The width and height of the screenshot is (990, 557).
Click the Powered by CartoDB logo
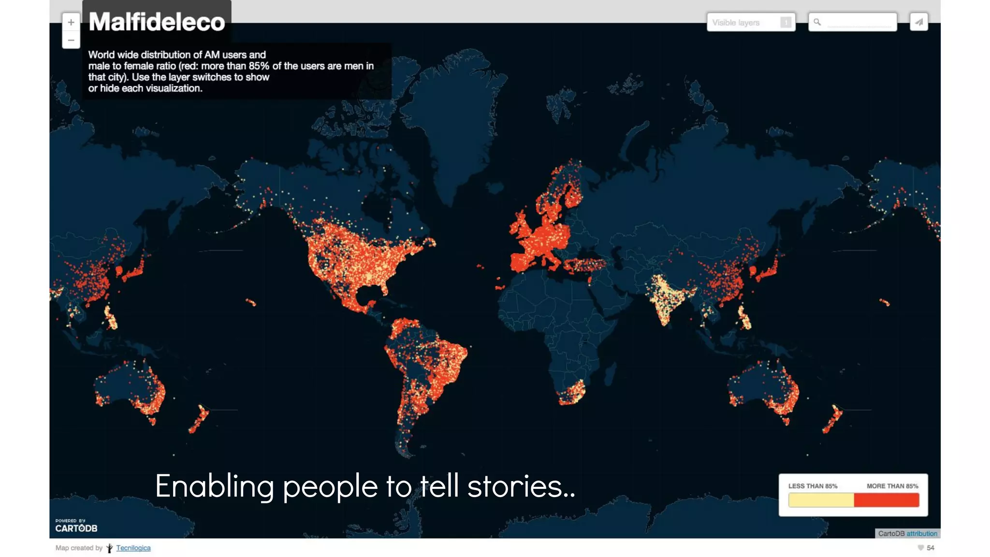pos(76,526)
